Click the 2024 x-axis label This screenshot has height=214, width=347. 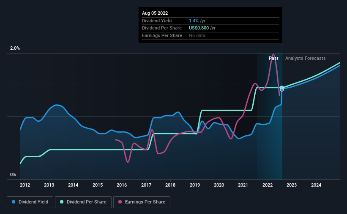(x=316, y=185)
